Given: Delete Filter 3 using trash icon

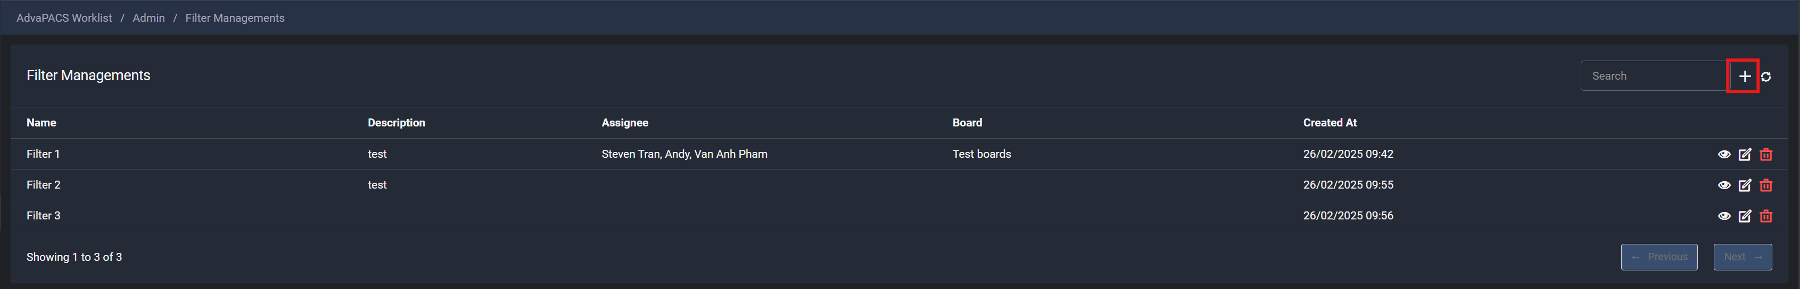Looking at the screenshot, I should click(1766, 216).
